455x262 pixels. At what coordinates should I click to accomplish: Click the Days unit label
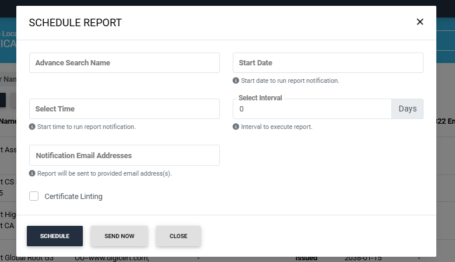407,109
